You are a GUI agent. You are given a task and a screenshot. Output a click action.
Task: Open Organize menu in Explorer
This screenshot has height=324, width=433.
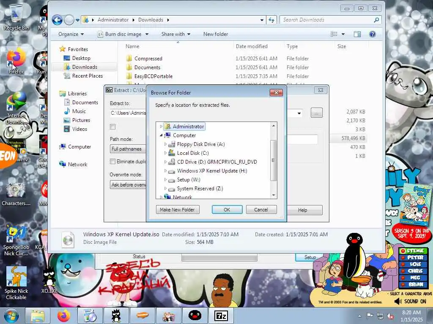pos(71,34)
